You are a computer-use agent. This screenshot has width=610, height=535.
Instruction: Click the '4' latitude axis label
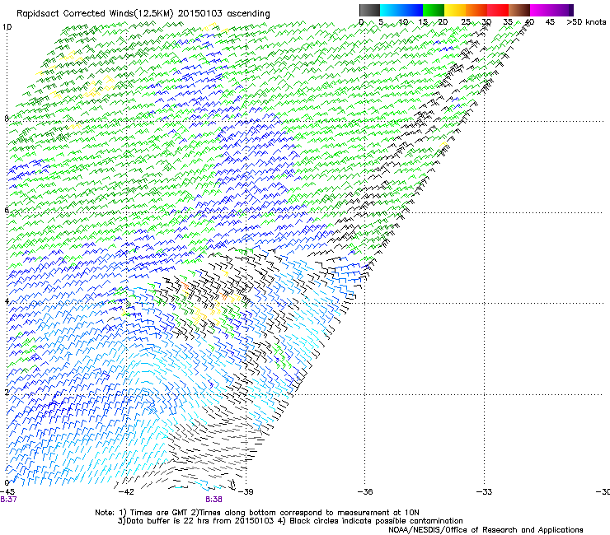(x=7, y=301)
